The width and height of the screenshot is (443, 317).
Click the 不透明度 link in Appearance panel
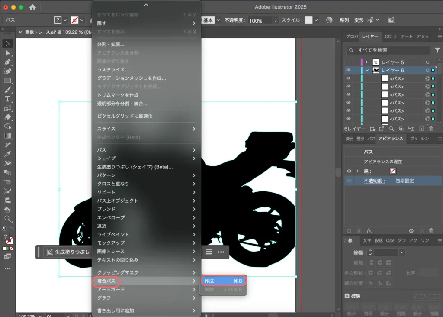[x=374, y=181]
